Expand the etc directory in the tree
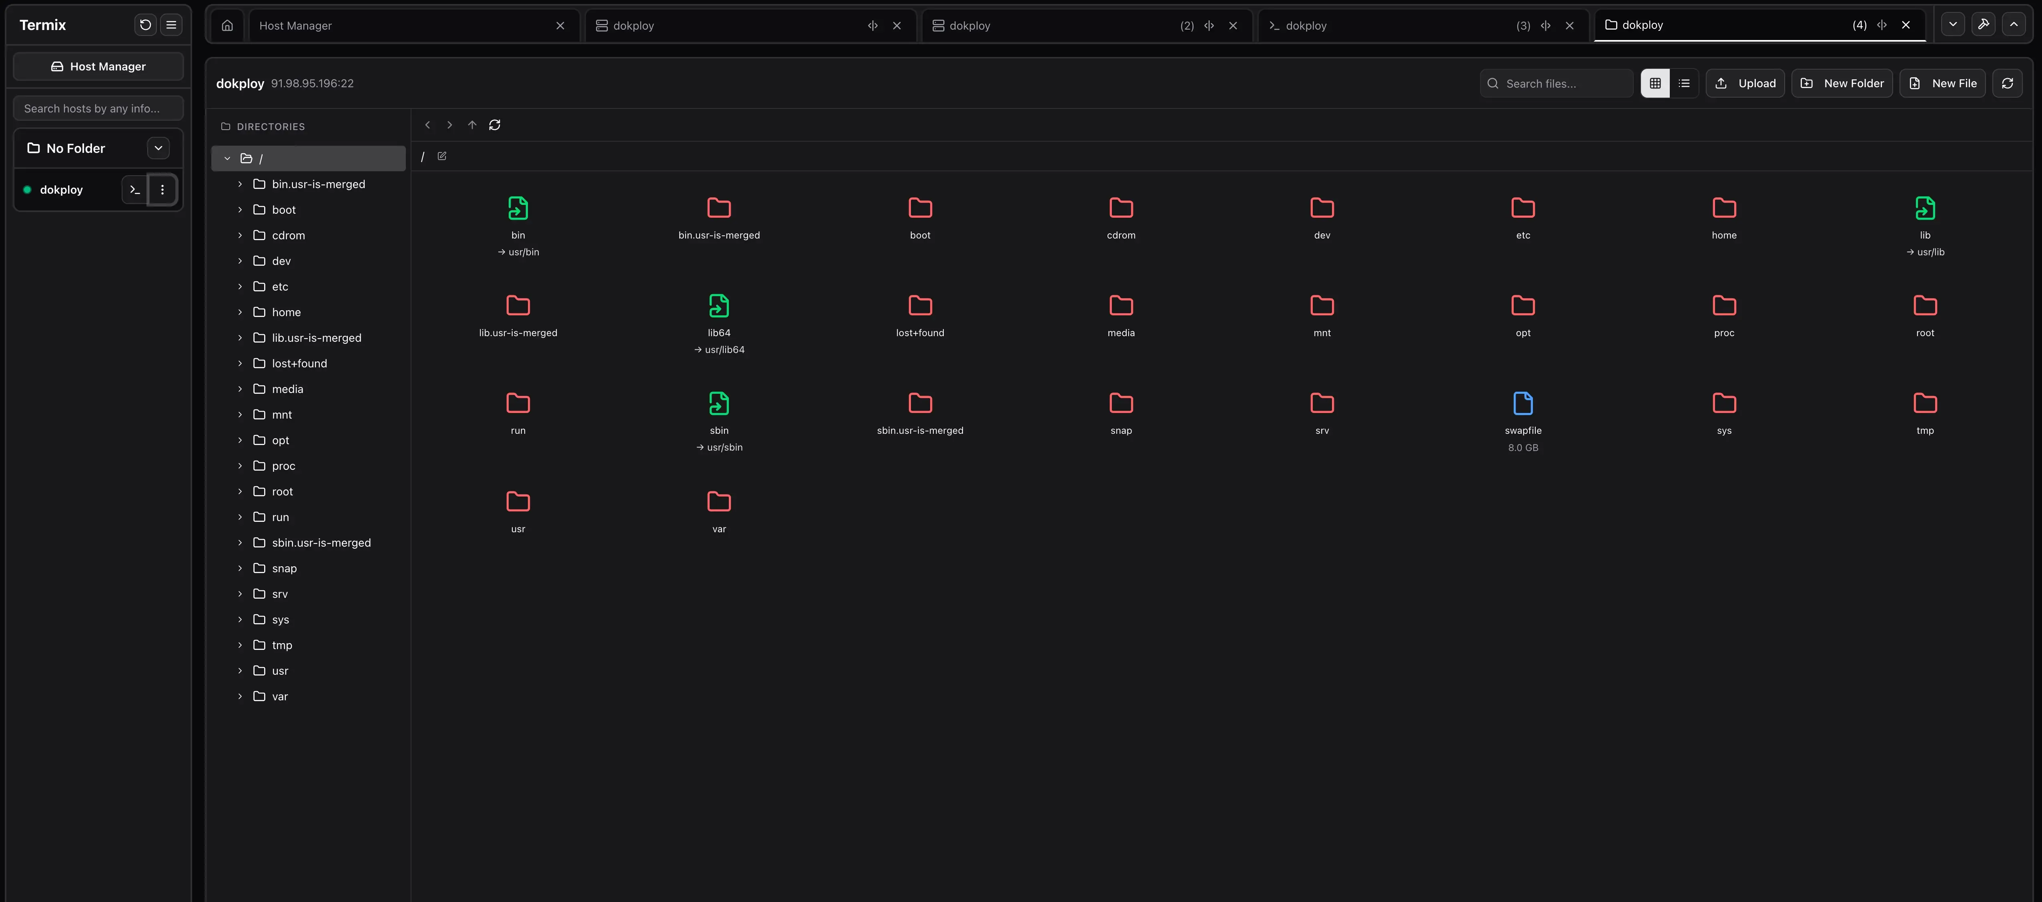The image size is (2042, 902). pyautogui.click(x=240, y=286)
